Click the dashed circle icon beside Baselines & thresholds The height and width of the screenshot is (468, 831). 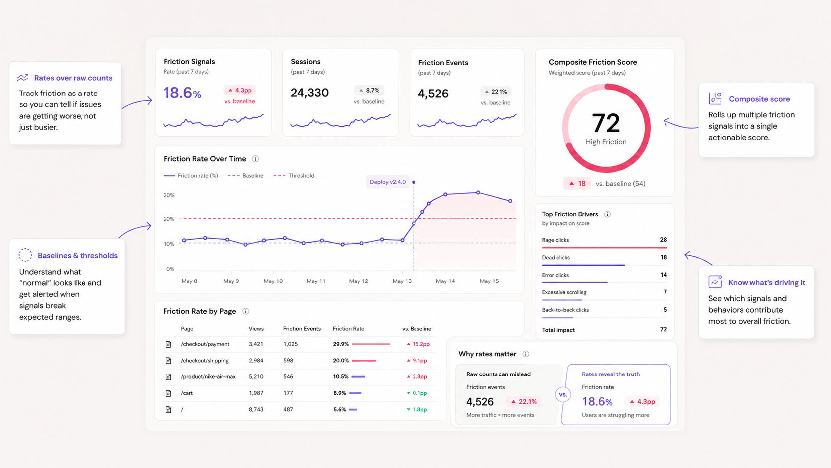pos(25,255)
